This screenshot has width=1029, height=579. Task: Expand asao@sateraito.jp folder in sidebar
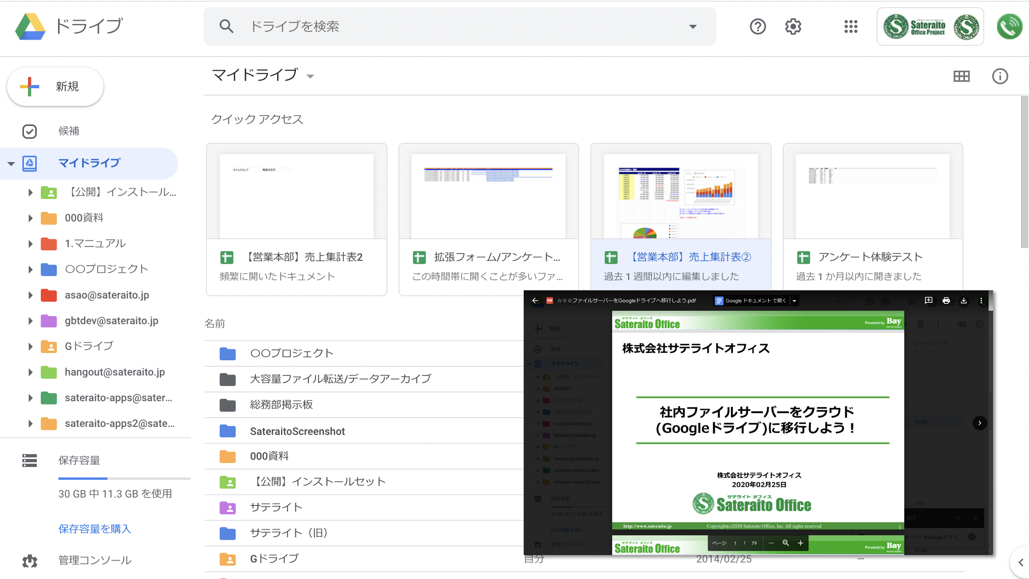[30, 295]
